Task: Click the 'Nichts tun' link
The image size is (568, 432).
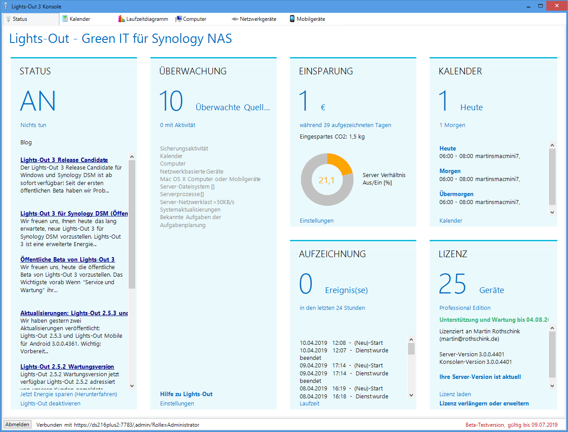Action: click(x=33, y=125)
